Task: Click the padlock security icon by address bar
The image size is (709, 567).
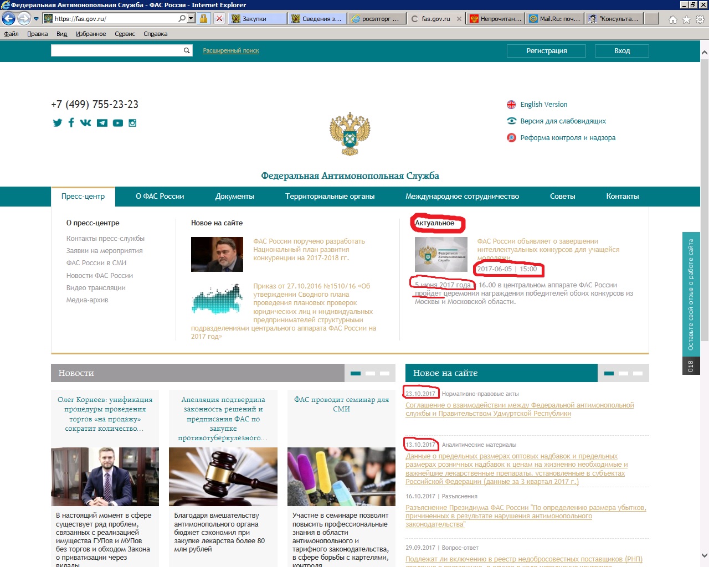Action: click(x=204, y=18)
